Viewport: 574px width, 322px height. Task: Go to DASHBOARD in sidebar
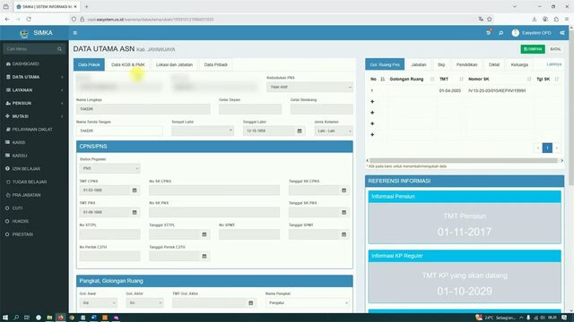34,64
